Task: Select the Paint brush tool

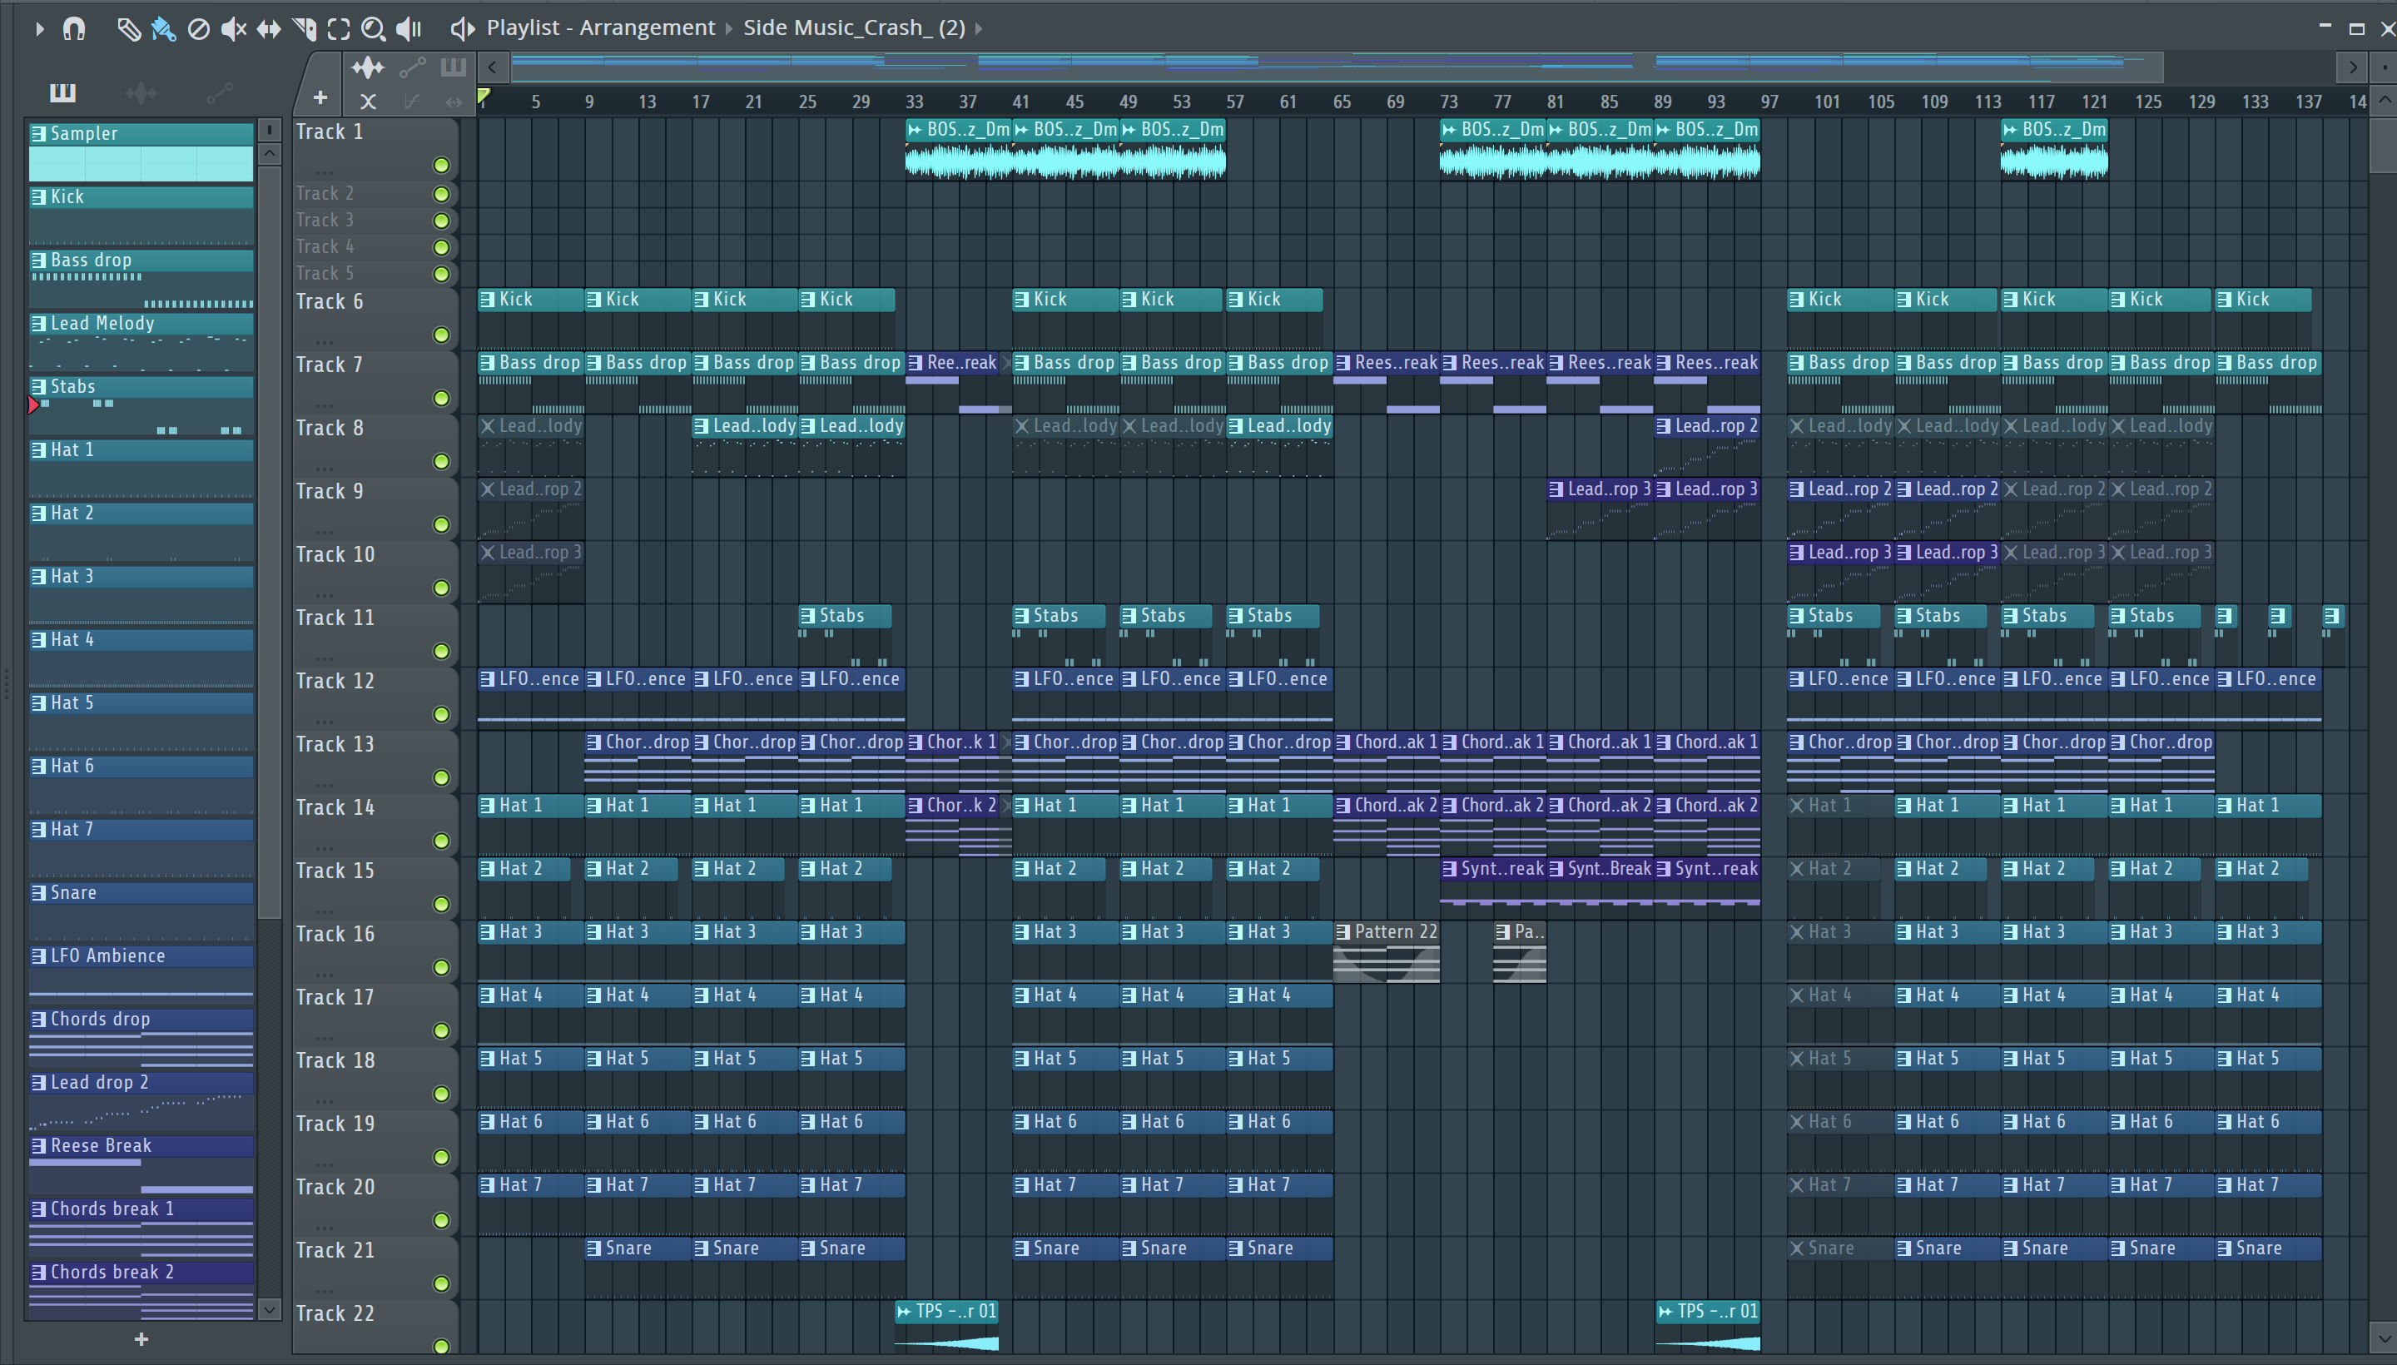Action: click(163, 29)
